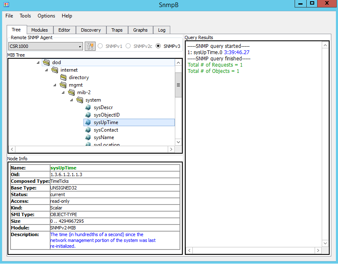Collapse the internet tree branch
The width and height of the screenshot is (338, 264).
click(47, 70)
